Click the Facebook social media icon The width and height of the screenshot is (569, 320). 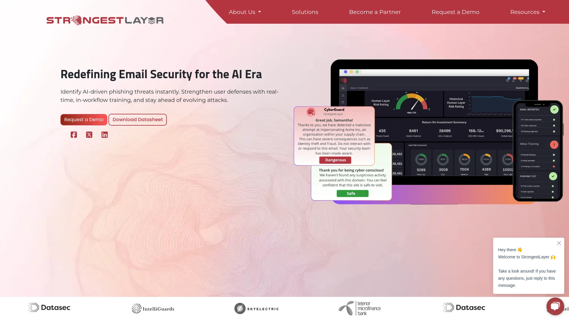74,135
